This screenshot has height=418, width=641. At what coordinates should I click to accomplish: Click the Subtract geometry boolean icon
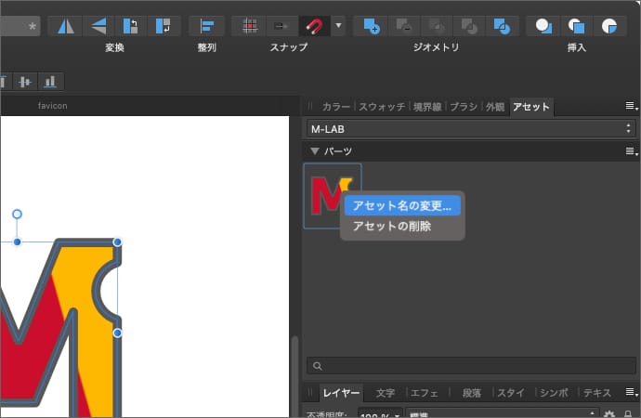point(403,26)
